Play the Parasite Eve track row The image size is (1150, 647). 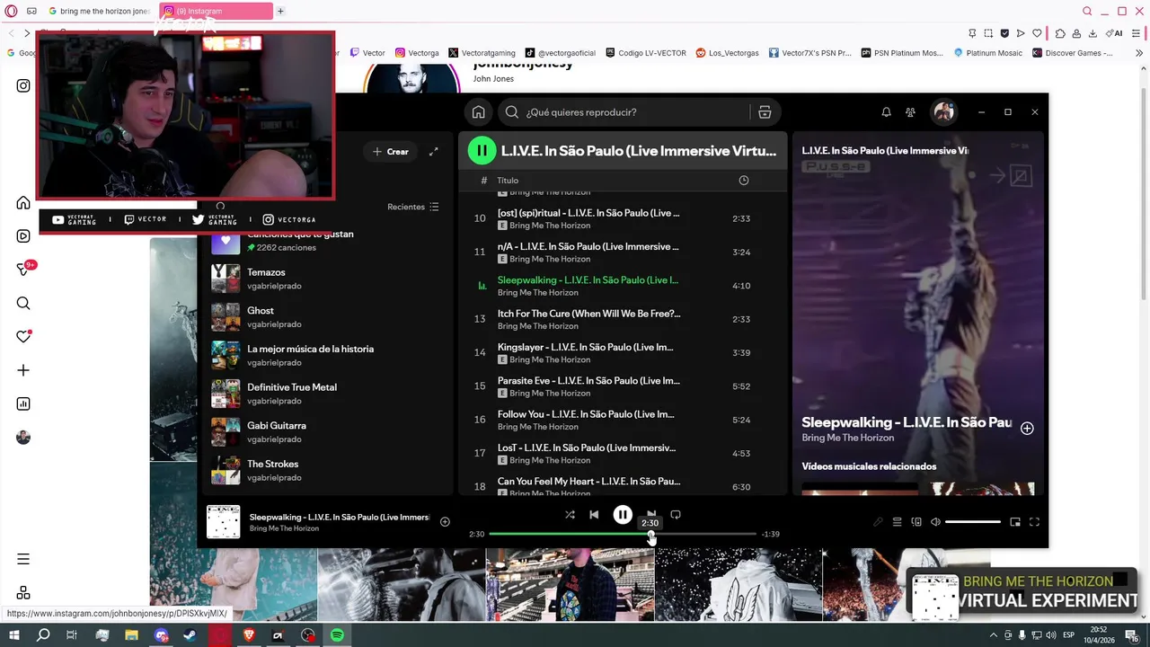click(623, 386)
